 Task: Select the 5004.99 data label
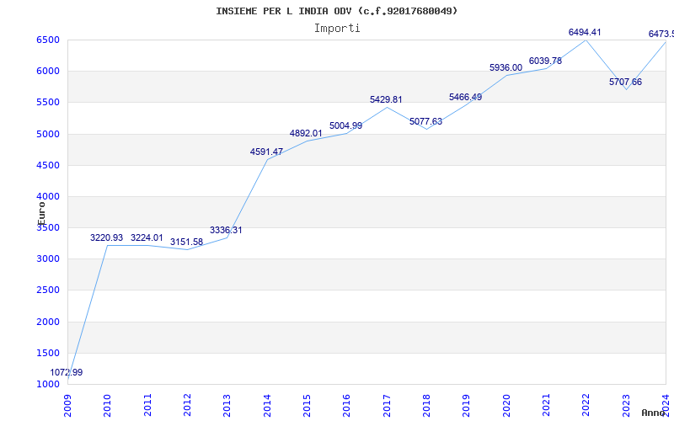click(346, 125)
